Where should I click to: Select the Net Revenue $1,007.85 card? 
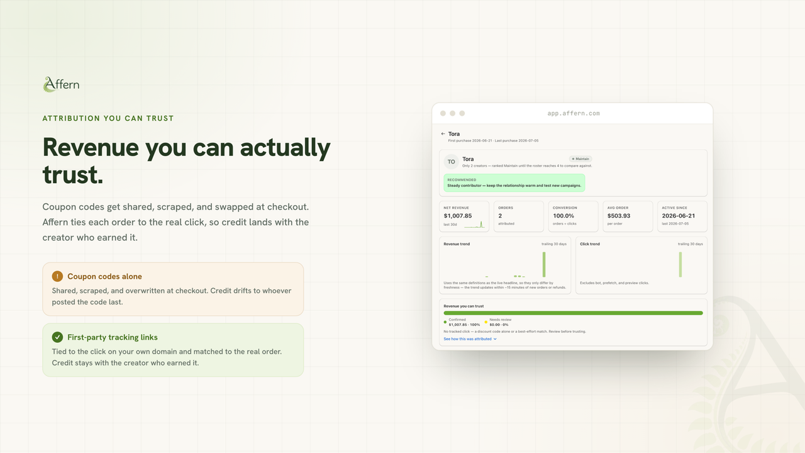[464, 216]
